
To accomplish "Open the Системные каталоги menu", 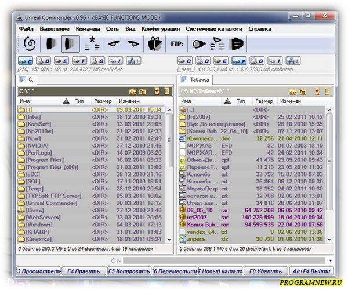I will click(x=214, y=29).
